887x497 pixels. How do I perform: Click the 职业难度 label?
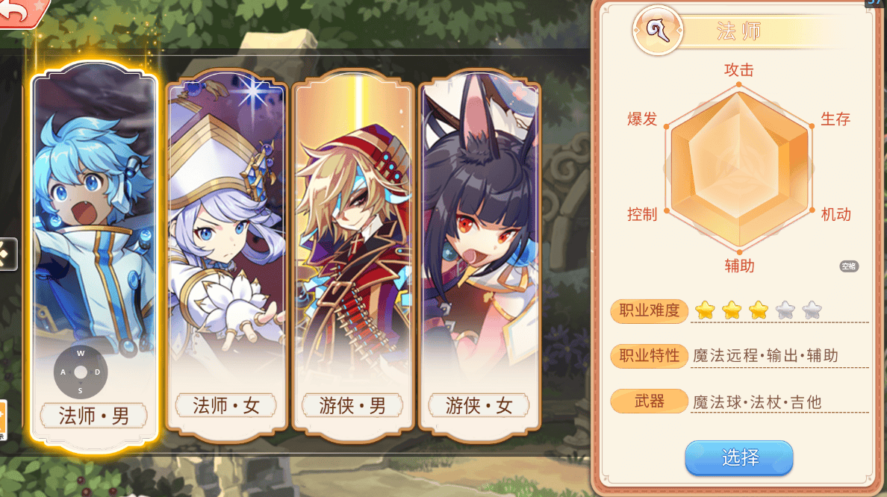pyautogui.click(x=650, y=311)
